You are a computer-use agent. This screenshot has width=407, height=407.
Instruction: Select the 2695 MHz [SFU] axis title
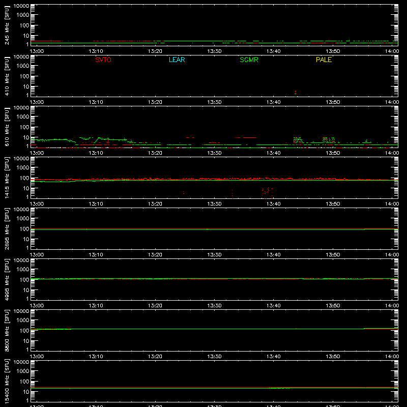(x=7, y=229)
